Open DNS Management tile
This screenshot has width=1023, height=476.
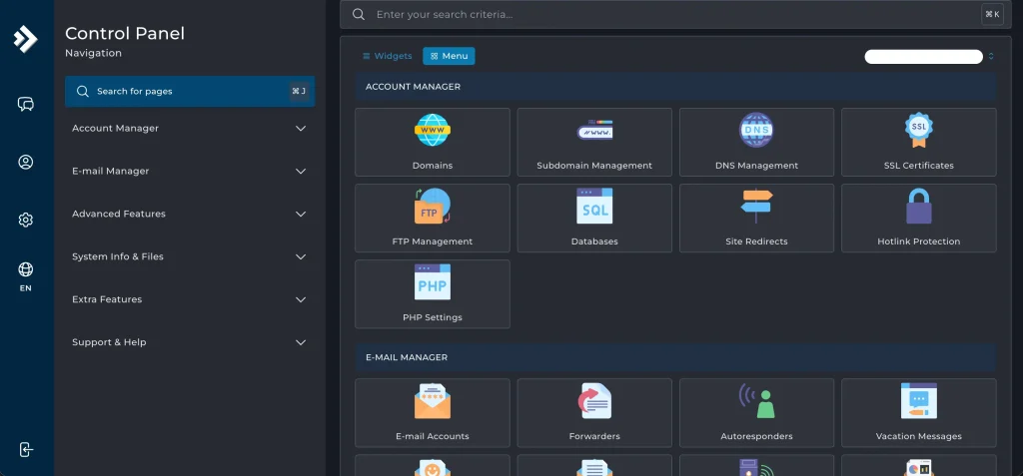tap(756, 142)
